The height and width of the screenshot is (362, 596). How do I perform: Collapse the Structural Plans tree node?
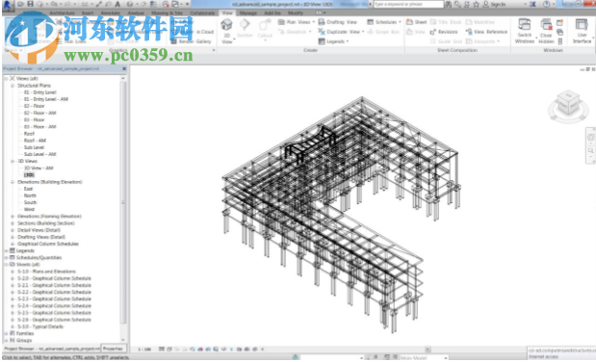13,86
